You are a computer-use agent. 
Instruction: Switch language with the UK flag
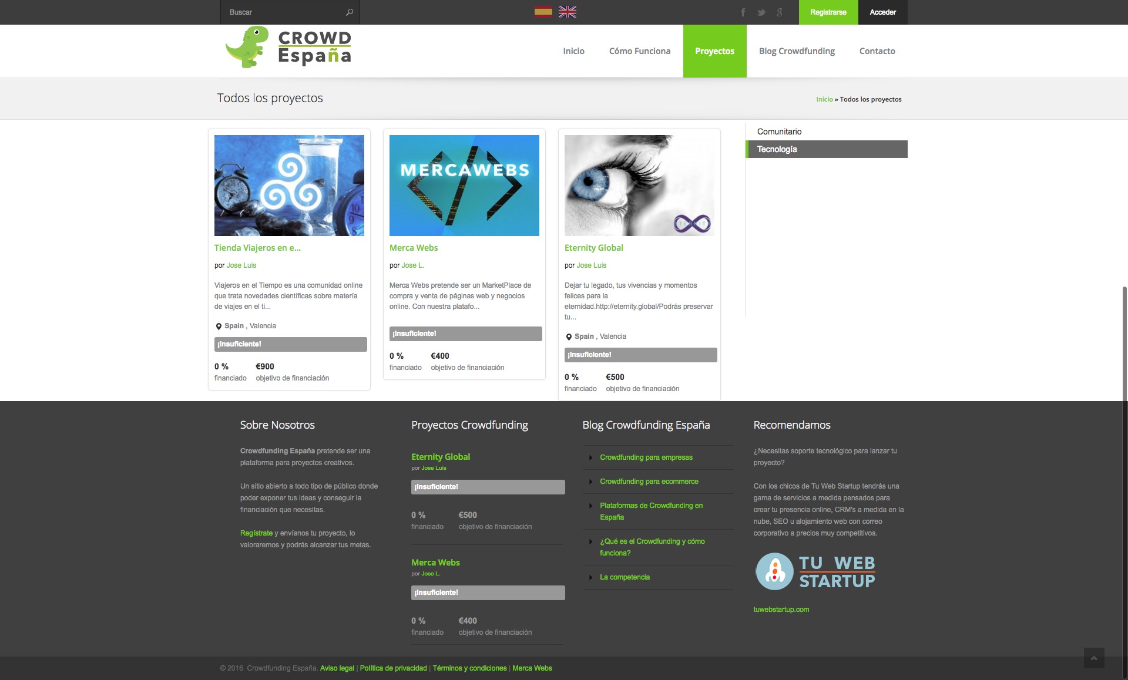tap(567, 12)
